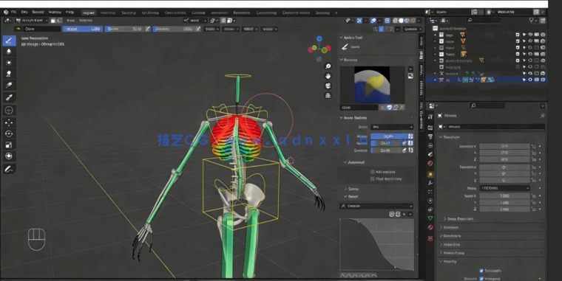Uncheck the Selectable visibility checkbox
562x281 pixels.
[x=481, y=271]
